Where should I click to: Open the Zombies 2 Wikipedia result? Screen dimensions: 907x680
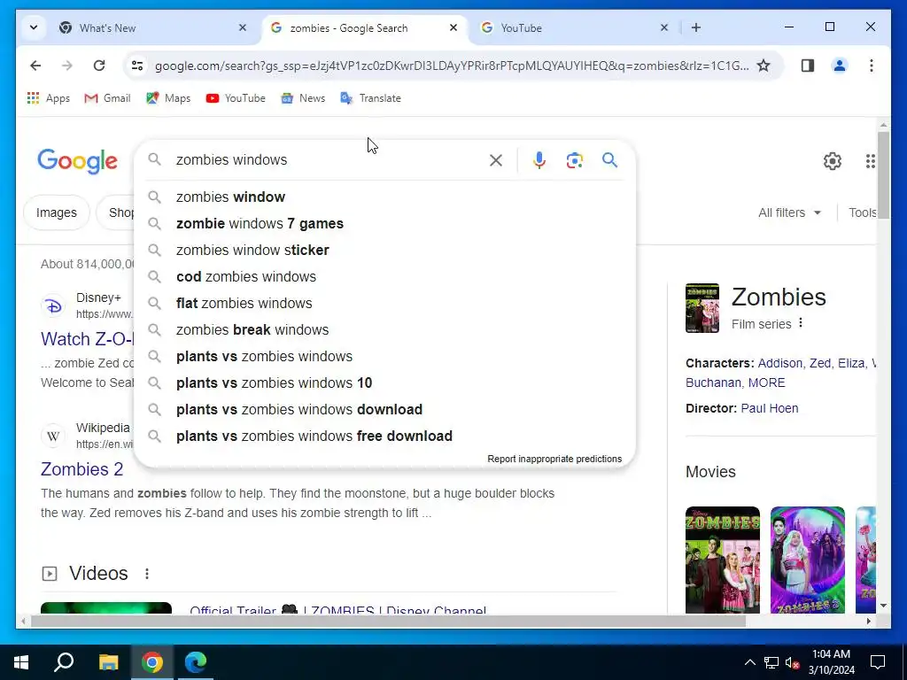[x=81, y=469]
